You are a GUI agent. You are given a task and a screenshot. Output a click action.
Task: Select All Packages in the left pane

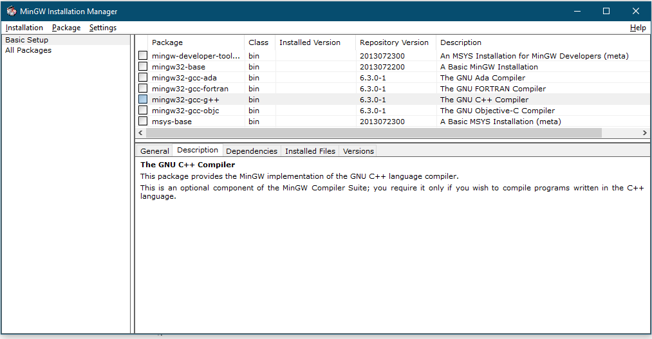[x=28, y=50]
